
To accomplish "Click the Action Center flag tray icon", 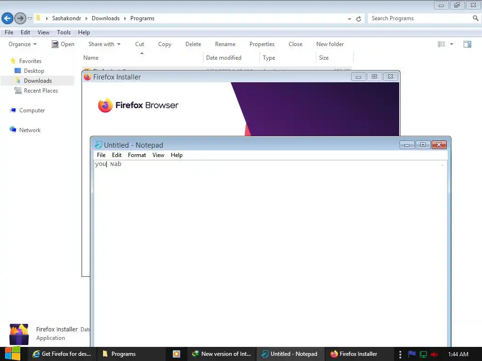I will tap(412, 354).
